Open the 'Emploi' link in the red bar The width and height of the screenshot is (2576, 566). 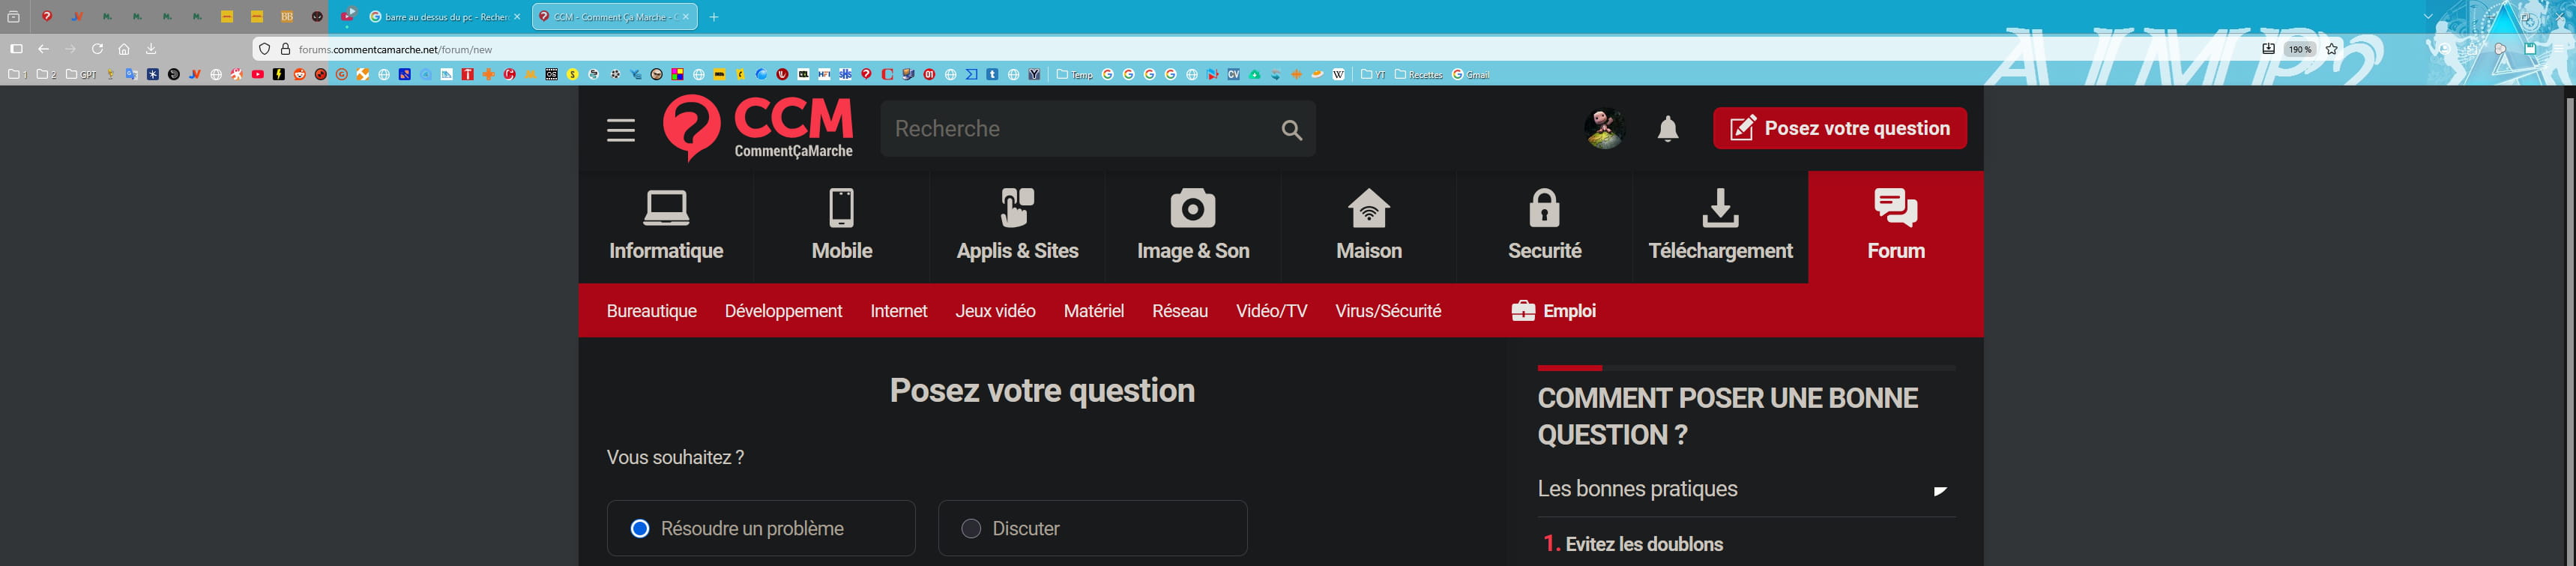click(x=1553, y=311)
